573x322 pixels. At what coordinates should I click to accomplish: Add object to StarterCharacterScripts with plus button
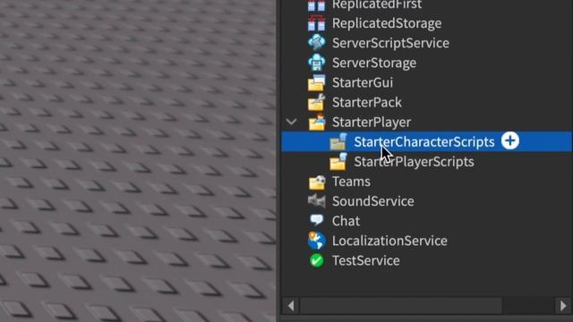click(510, 141)
